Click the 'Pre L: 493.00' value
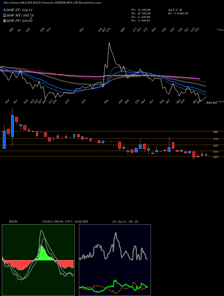This screenshot has width=224, height=296. 141,17
